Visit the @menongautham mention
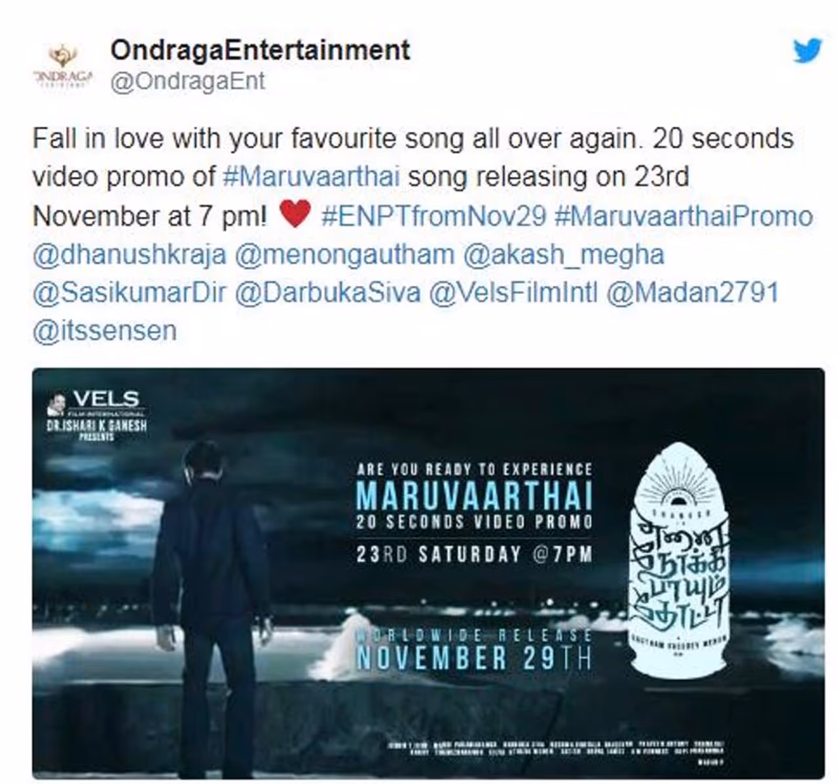Screen dimensions: 838x784 (344, 254)
